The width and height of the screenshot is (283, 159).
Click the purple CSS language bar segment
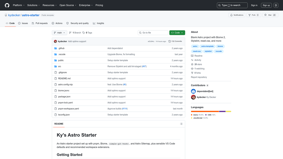click(223, 111)
